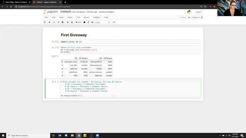Open the Windows Start menu
Viewport: 246px width, 138px height.
coord(3,135)
